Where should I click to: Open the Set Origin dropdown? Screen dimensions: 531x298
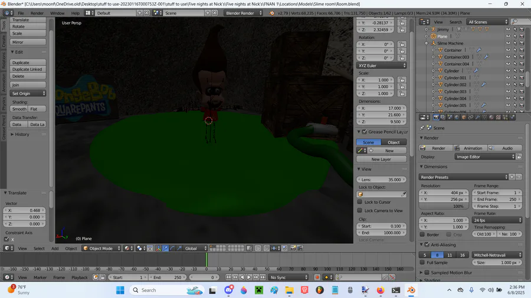(28, 94)
